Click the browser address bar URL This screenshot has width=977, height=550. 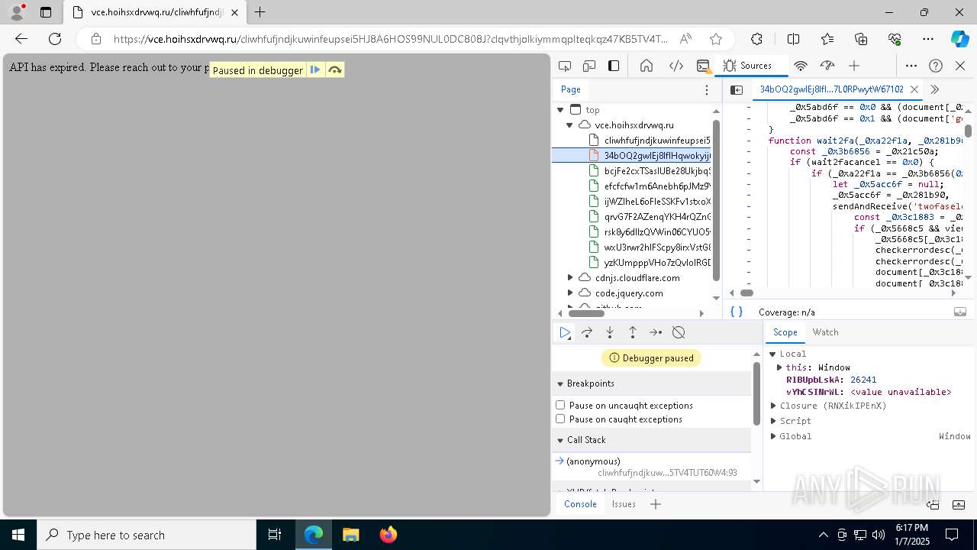(390, 39)
